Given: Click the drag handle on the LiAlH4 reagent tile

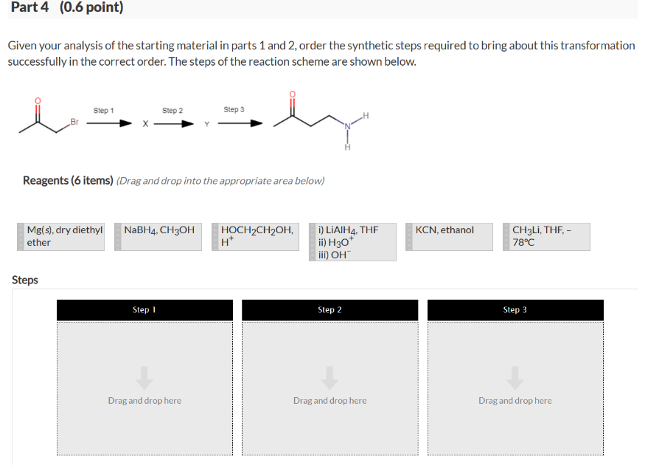Looking at the screenshot, I should click(x=312, y=240).
